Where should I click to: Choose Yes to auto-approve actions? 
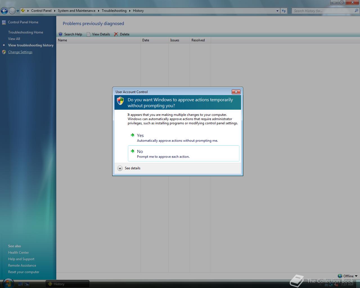pos(183,138)
